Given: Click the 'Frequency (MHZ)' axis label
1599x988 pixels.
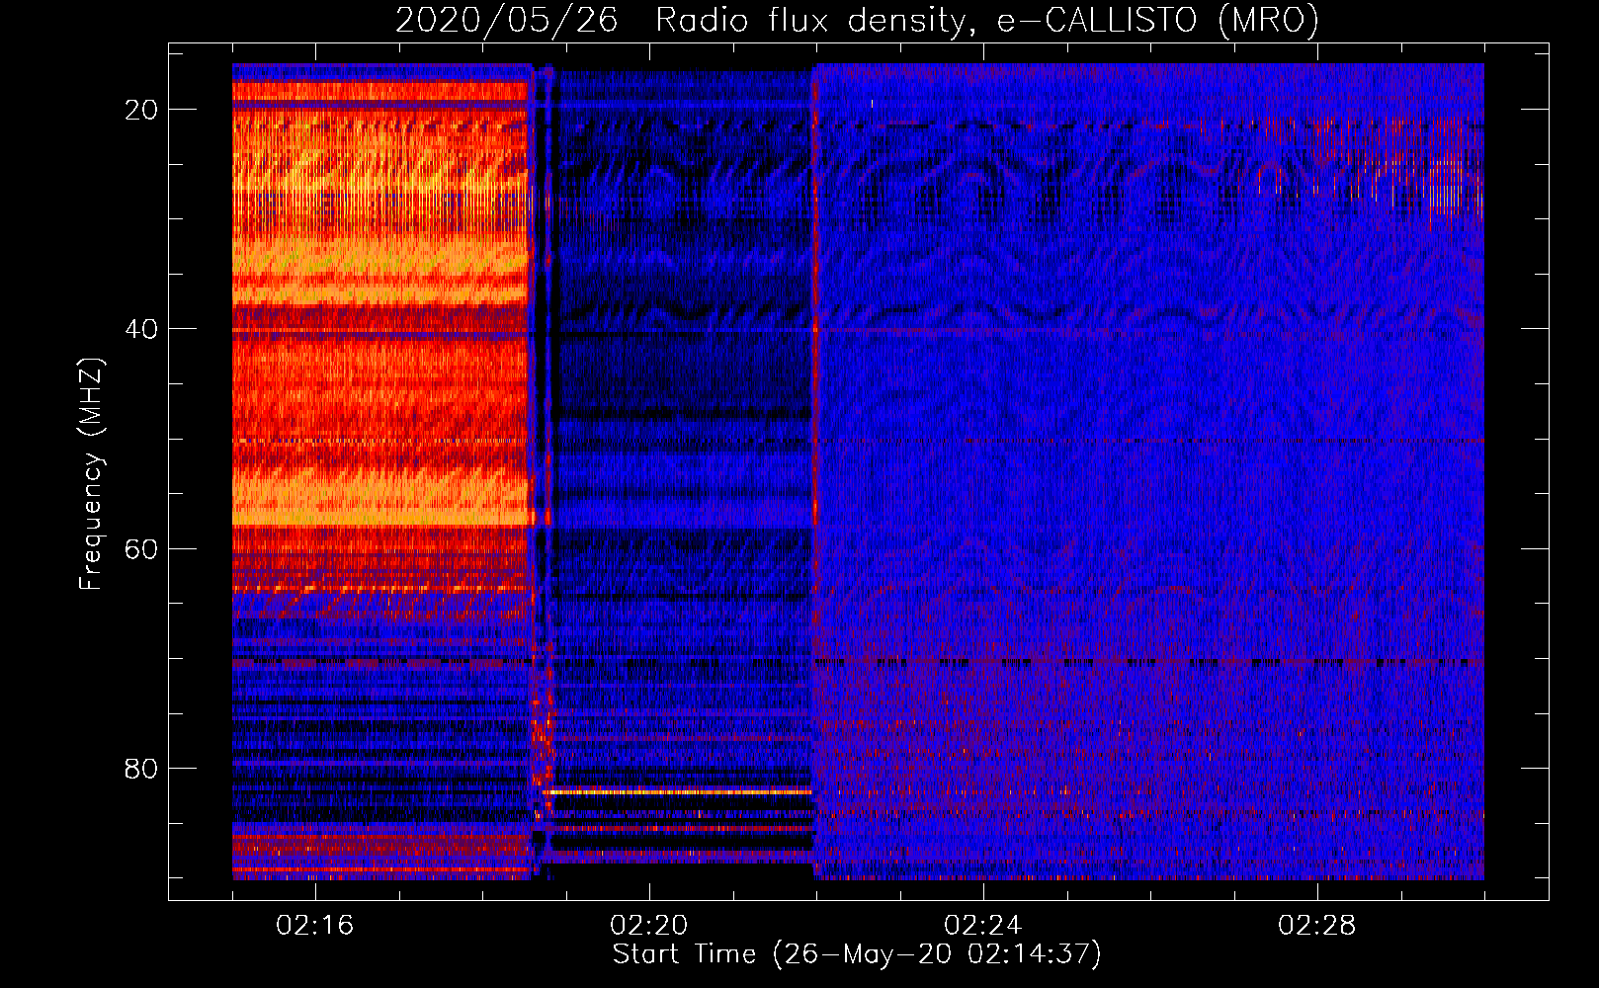Looking at the screenshot, I should click(x=91, y=474).
